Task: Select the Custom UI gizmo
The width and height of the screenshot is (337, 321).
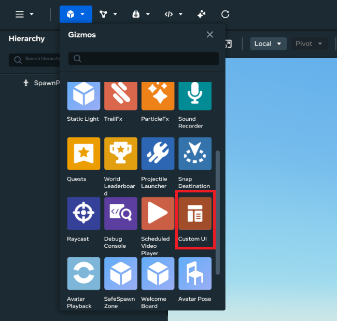Action: tap(195, 214)
